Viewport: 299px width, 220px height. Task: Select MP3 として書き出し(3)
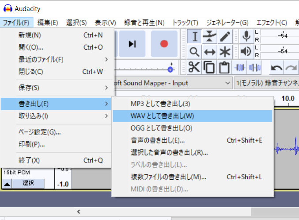click(x=193, y=104)
